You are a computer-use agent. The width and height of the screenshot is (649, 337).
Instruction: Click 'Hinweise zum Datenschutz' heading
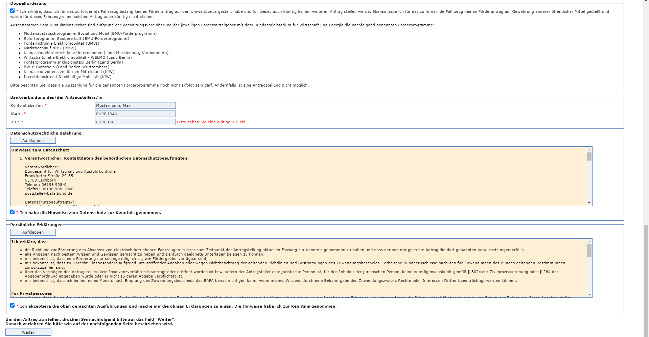pos(40,150)
